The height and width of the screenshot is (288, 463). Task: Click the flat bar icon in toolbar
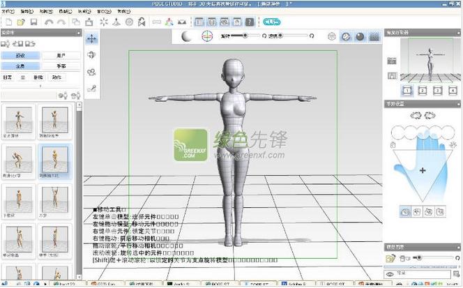click(156, 22)
